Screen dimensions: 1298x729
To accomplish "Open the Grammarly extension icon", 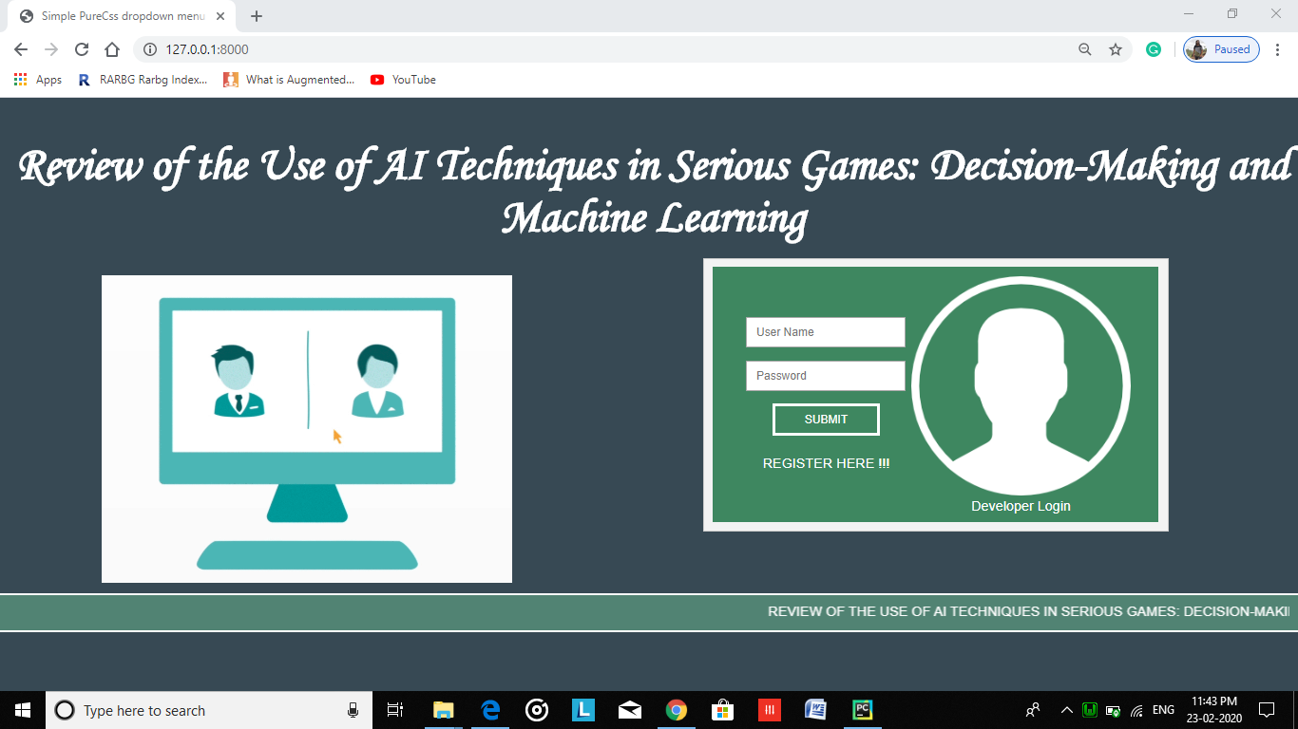I will [1154, 49].
